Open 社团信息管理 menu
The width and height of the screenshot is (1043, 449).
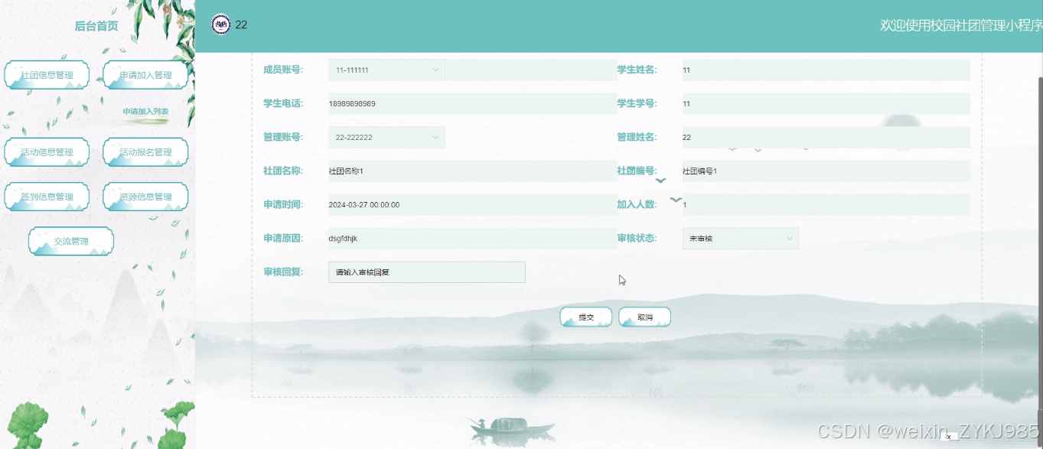pyautogui.click(x=47, y=75)
